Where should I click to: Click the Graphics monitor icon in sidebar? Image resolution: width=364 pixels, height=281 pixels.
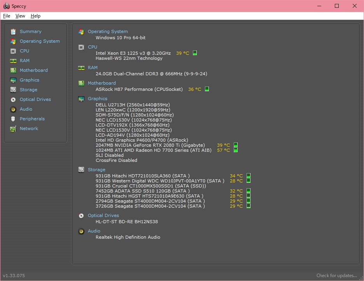[x=13, y=80]
